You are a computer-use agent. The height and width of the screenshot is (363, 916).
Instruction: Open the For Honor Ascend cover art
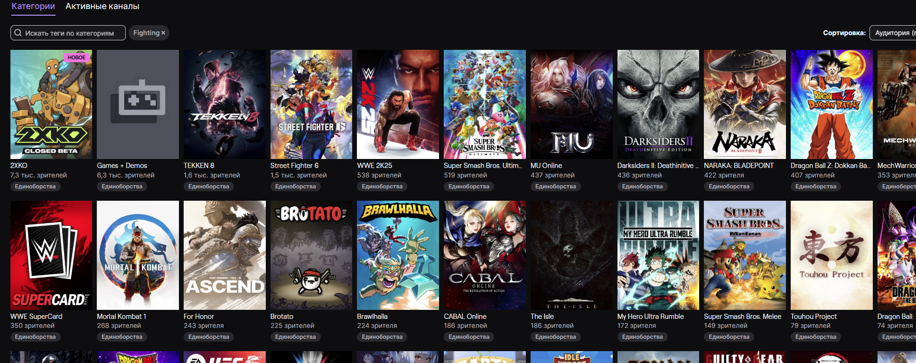(224, 255)
